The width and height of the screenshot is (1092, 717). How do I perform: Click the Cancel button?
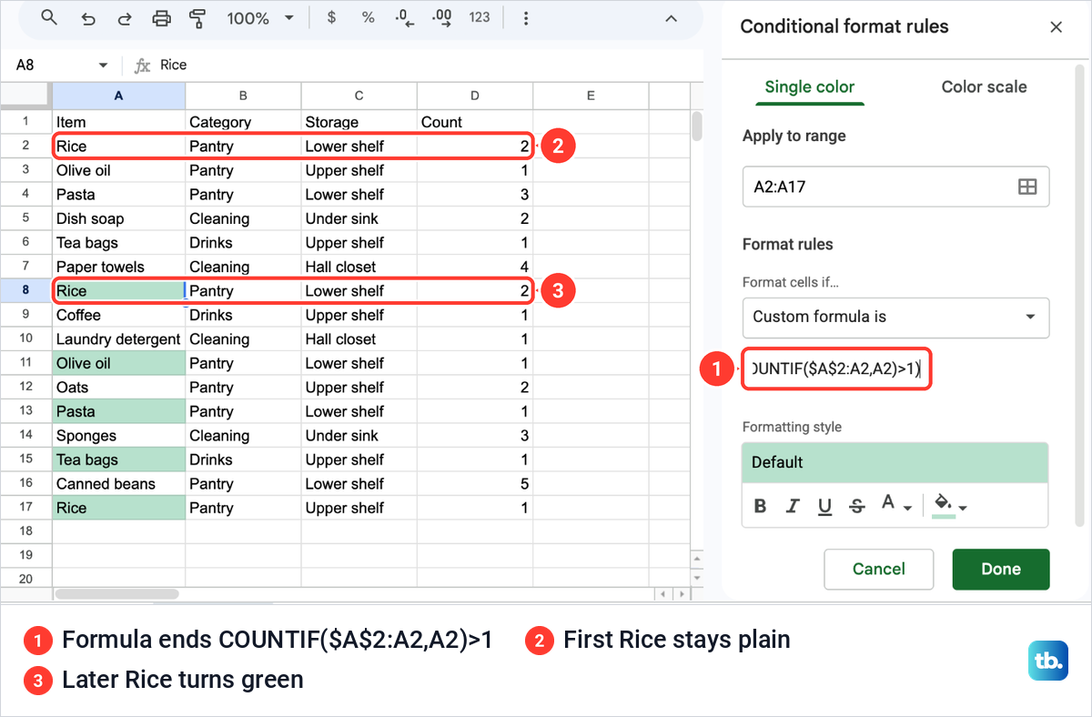[x=878, y=570]
